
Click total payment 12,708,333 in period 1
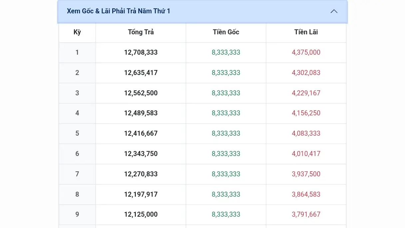click(x=141, y=53)
